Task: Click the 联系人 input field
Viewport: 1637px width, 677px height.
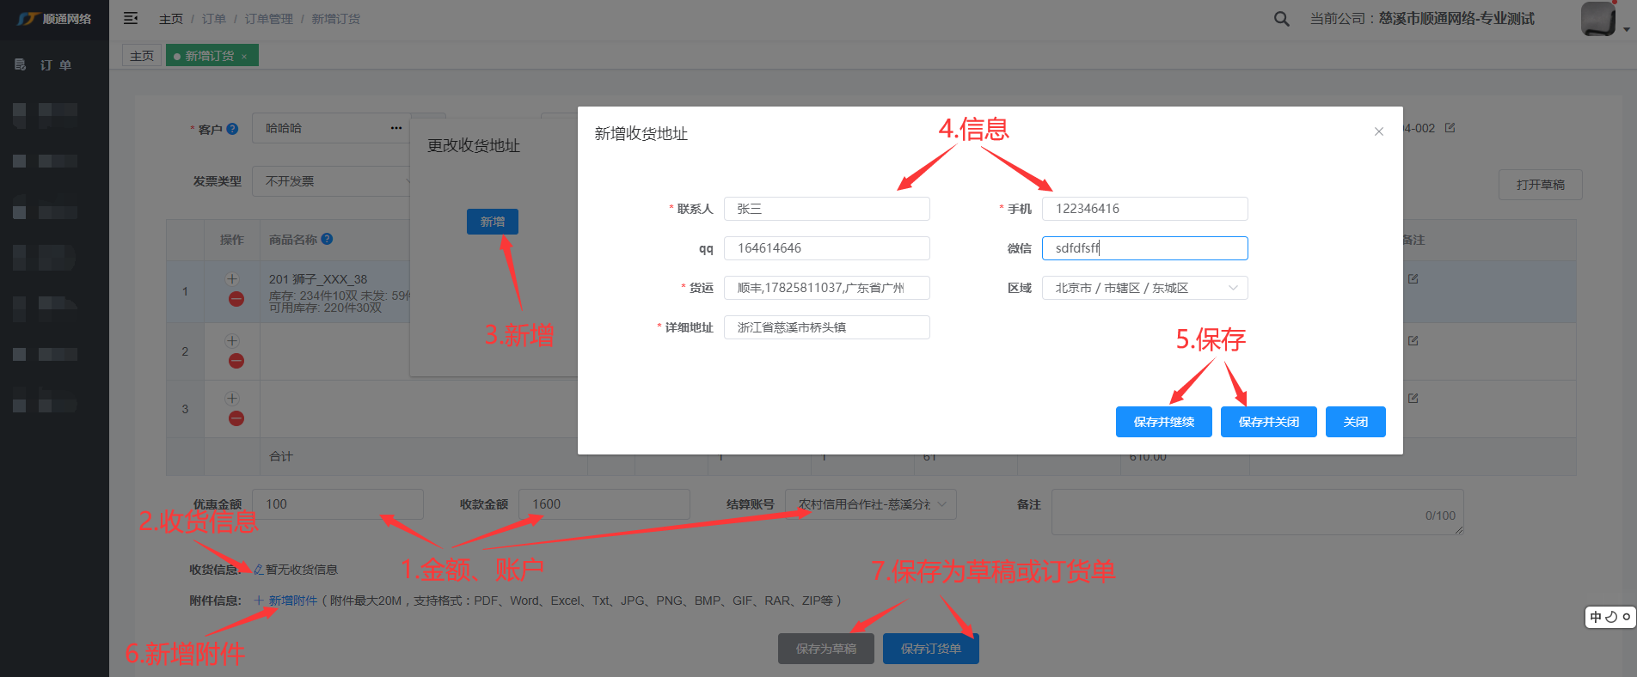Action: click(x=826, y=209)
